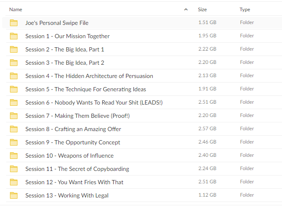Toggle the sort arrow in the Name column
282x207 pixels.
pos(186,10)
